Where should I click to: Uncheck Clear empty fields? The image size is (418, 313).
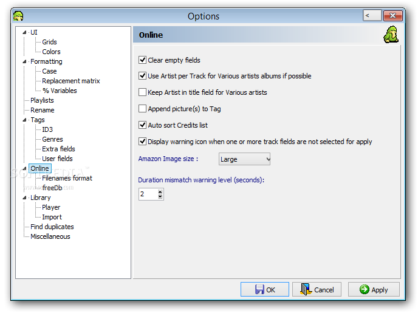142,60
